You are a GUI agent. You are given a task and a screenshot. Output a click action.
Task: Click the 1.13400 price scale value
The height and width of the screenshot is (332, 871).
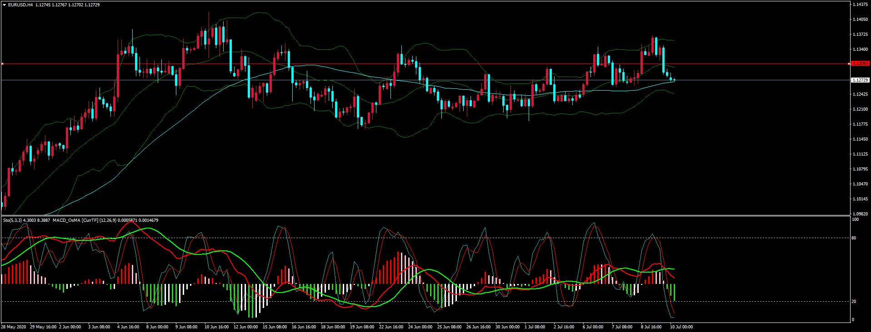(861, 49)
